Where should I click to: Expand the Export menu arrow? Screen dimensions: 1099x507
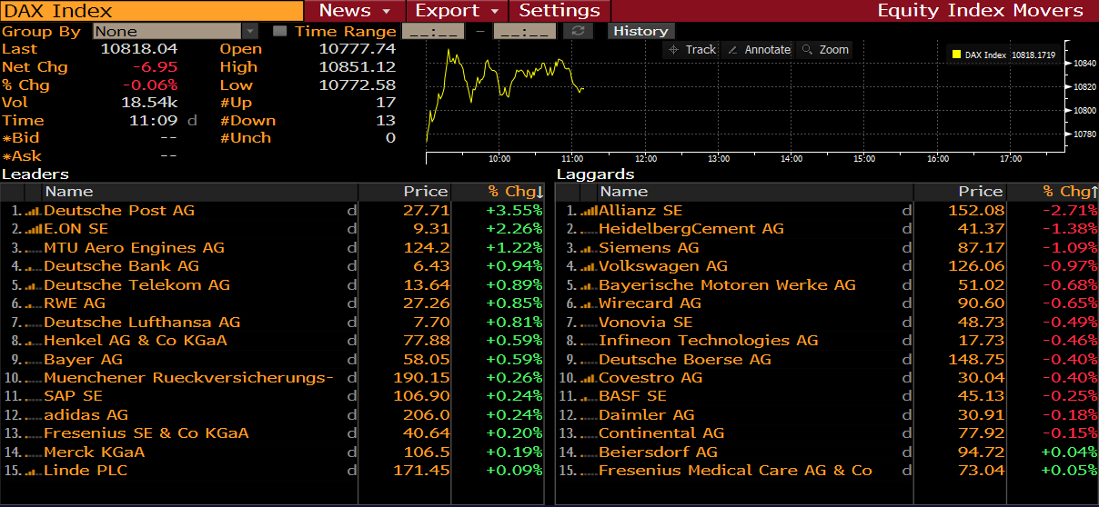tap(495, 11)
